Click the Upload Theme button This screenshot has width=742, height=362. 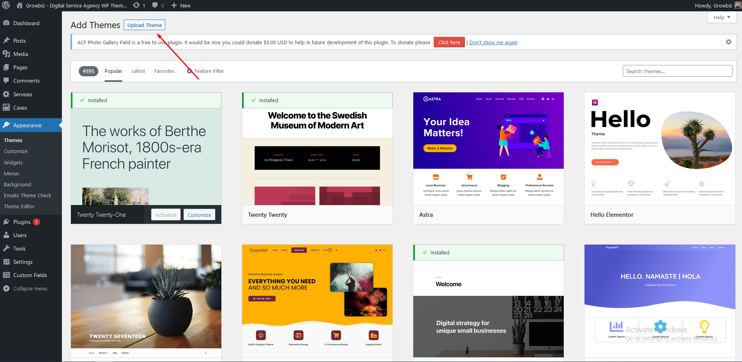(145, 25)
